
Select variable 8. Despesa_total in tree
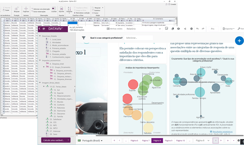click(x=57, y=64)
